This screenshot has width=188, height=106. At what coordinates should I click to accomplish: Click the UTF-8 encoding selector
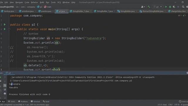coord(177,105)
